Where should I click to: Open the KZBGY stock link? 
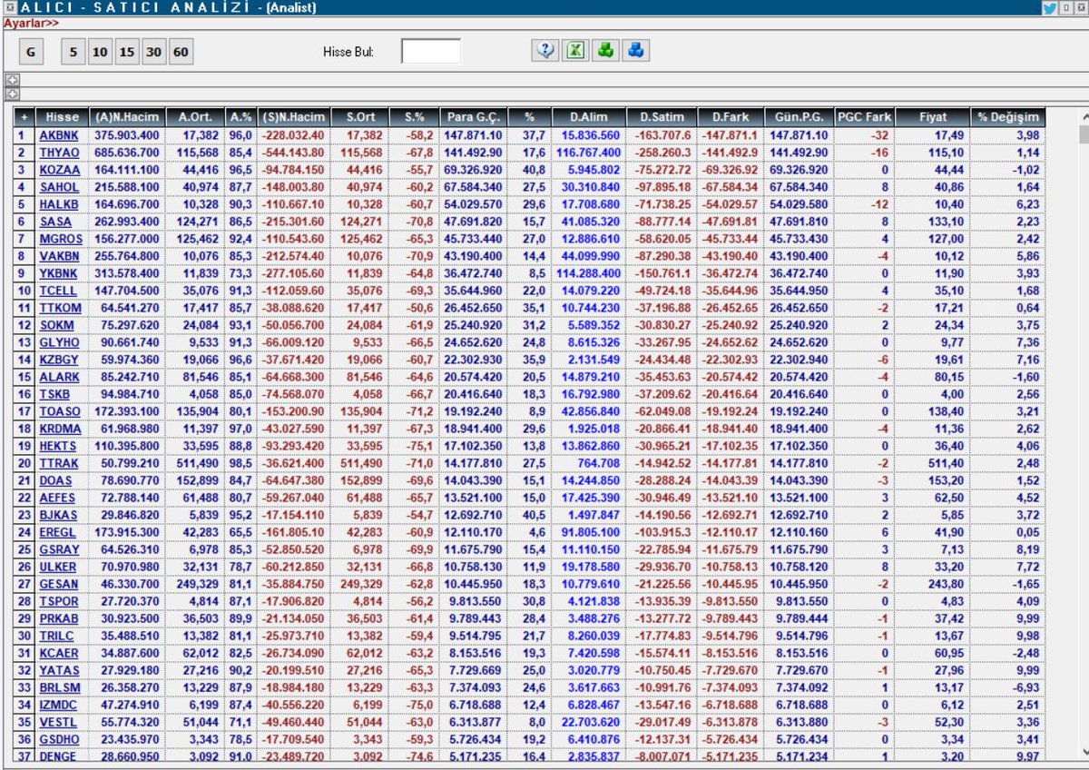(x=59, y=360)
